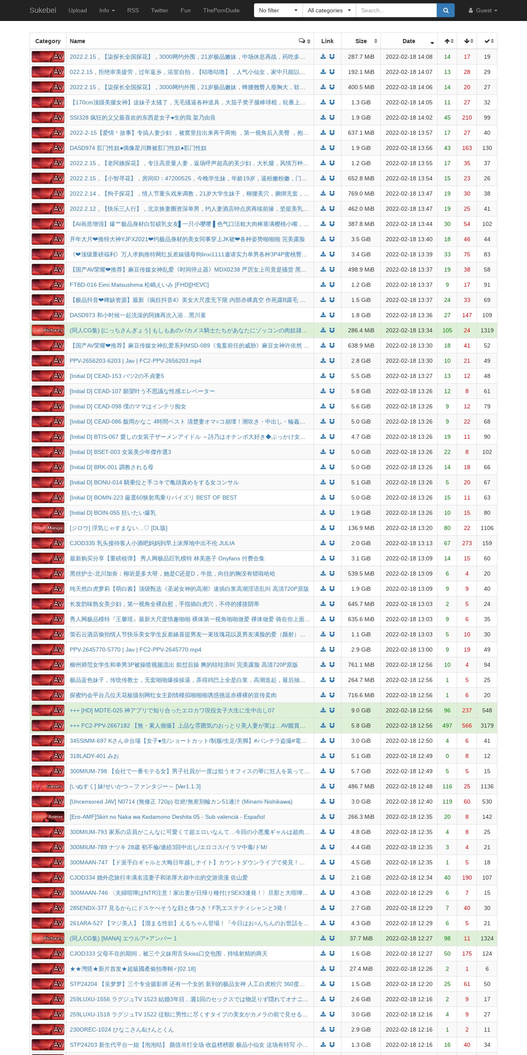Click AV category icon on the 230OREC-1024 row

point(48,1030)
